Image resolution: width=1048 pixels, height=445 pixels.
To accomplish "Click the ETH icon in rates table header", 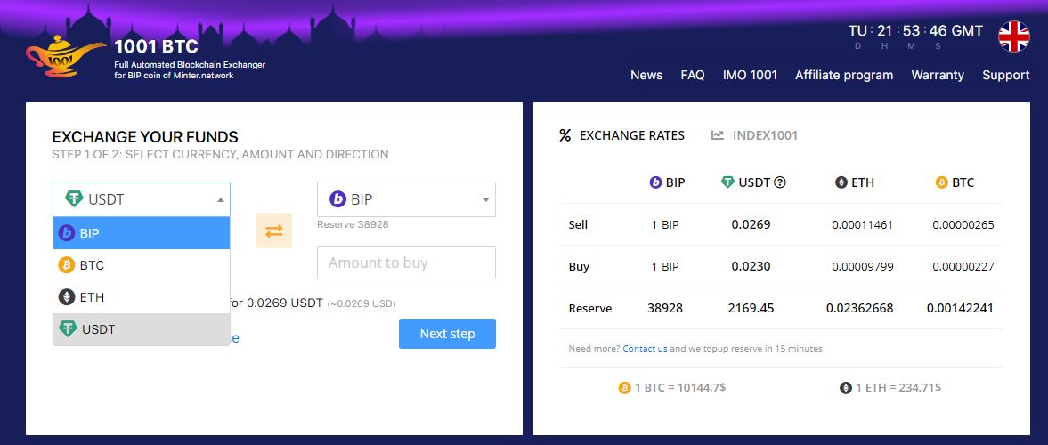I will (841, 182).
